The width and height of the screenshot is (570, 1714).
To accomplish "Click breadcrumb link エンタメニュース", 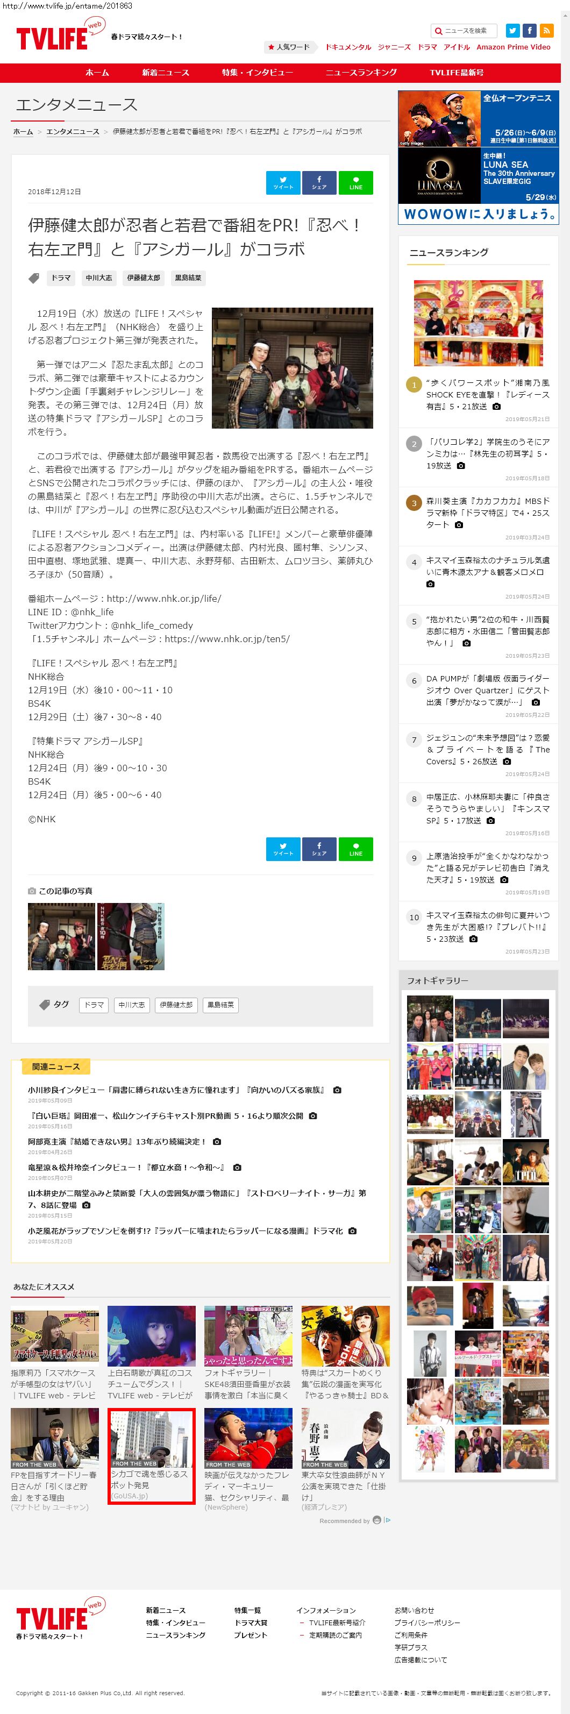I will (x=73, y=132).
